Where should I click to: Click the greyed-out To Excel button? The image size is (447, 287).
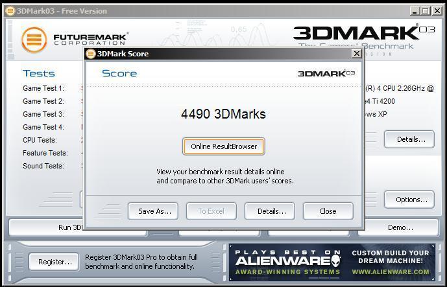211,211
